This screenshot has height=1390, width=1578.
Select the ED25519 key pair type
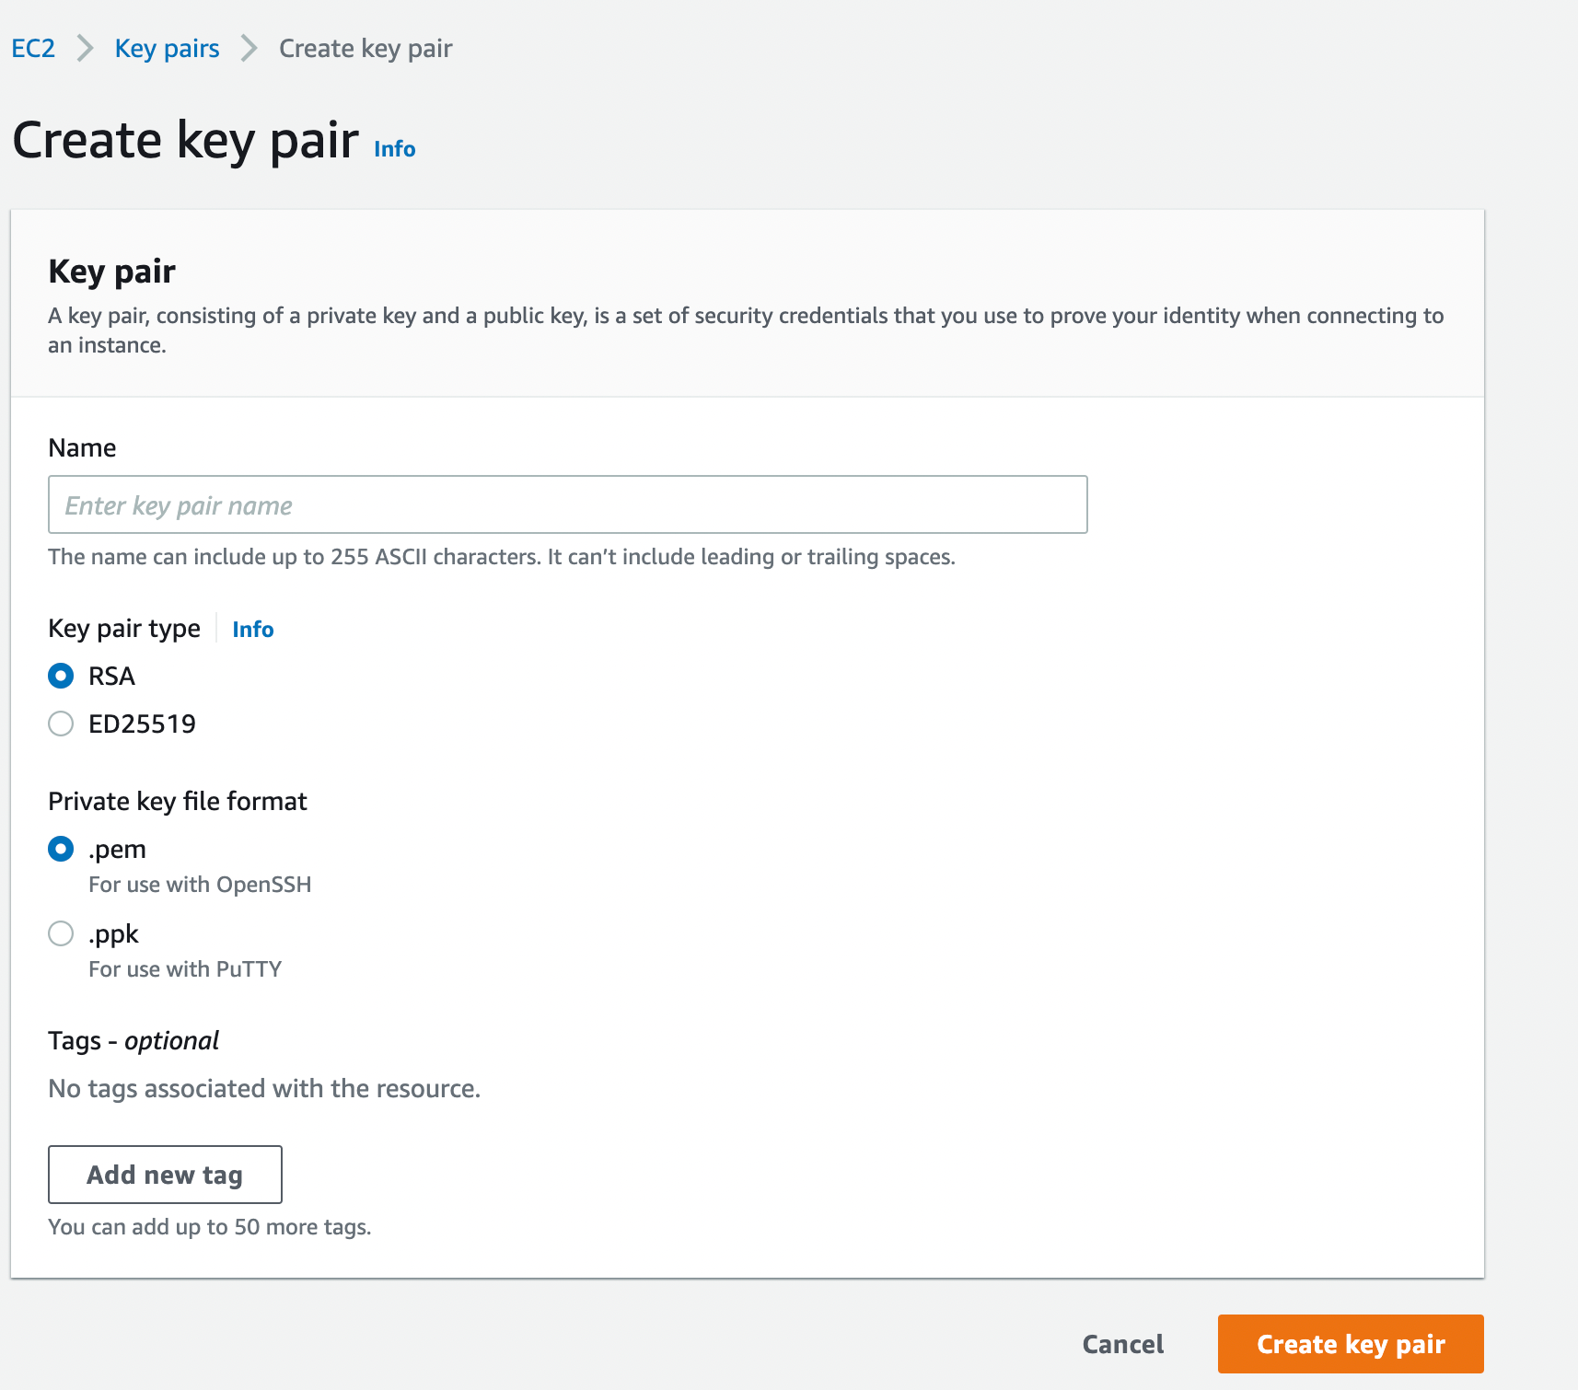pos(60,724)
